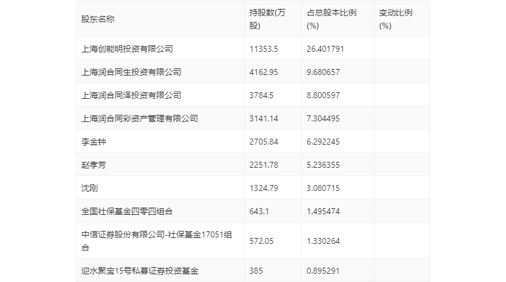The width and height of the screenshot is (506, 282).
Task: Click percentage value 26.401791
Action: [325, 49]
